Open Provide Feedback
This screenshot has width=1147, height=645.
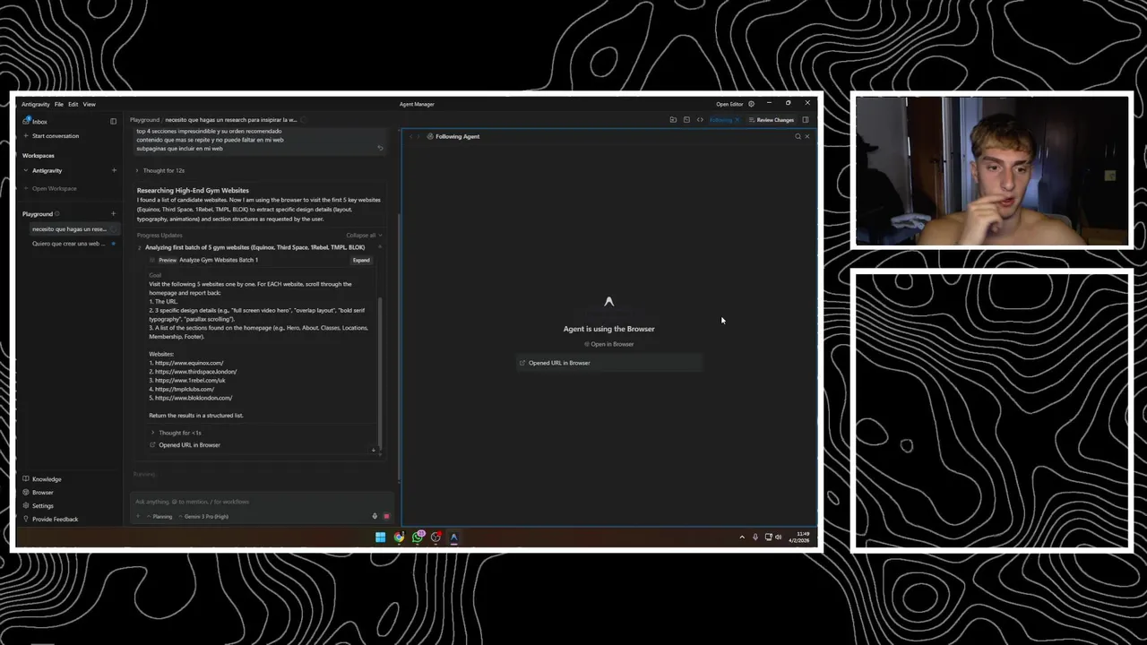(x=50, y=520)
